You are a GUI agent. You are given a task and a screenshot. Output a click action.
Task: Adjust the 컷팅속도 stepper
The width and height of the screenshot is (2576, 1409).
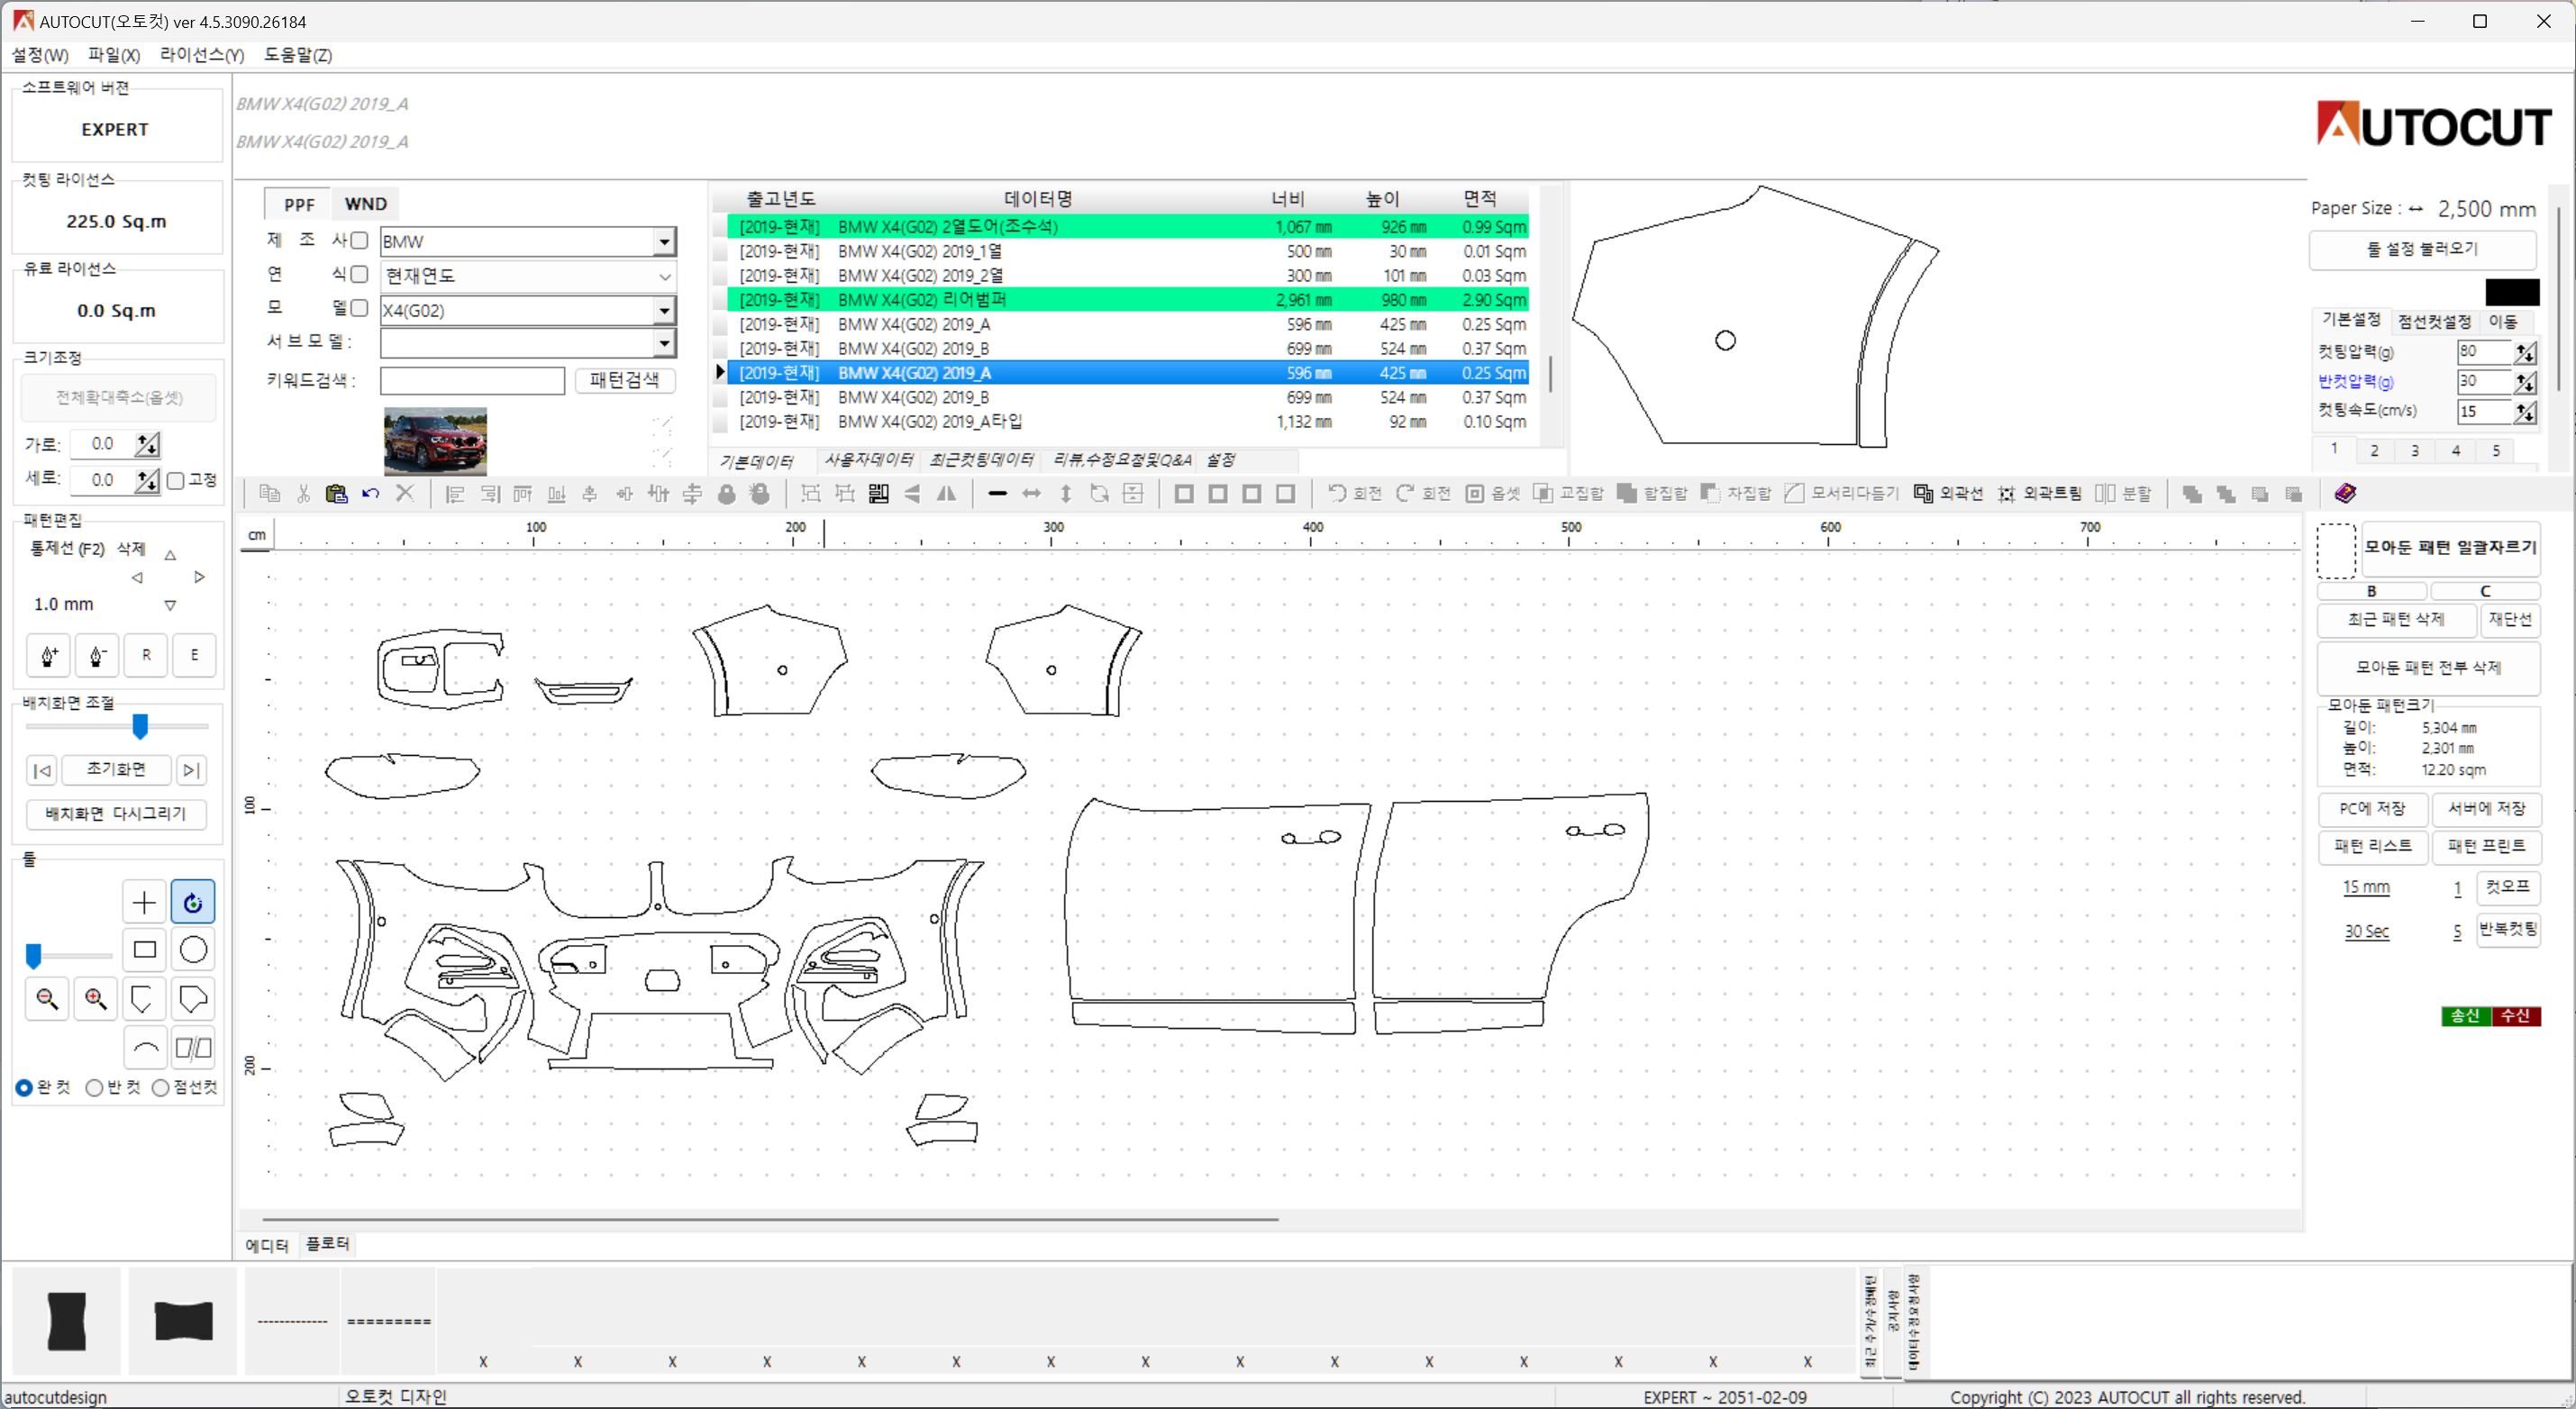(2525, 412)
